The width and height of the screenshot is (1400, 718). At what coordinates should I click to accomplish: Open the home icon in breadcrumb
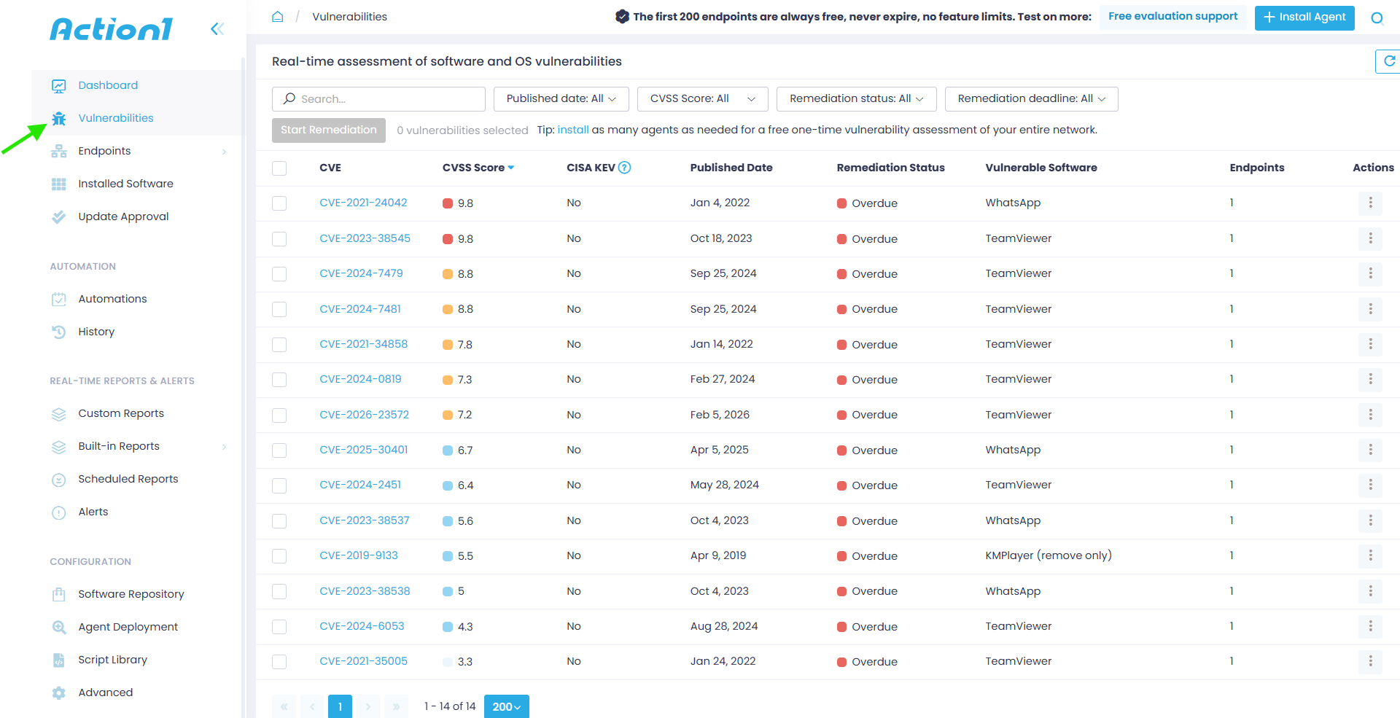point(277,17)
